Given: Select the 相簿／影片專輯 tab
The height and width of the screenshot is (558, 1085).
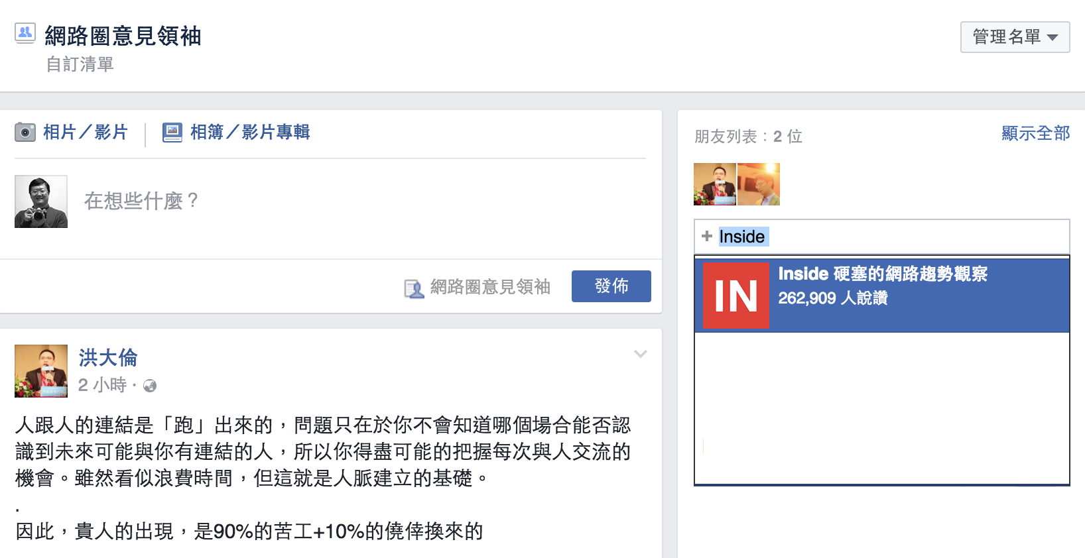Looking at the screenshot, I should pos(236,133).
